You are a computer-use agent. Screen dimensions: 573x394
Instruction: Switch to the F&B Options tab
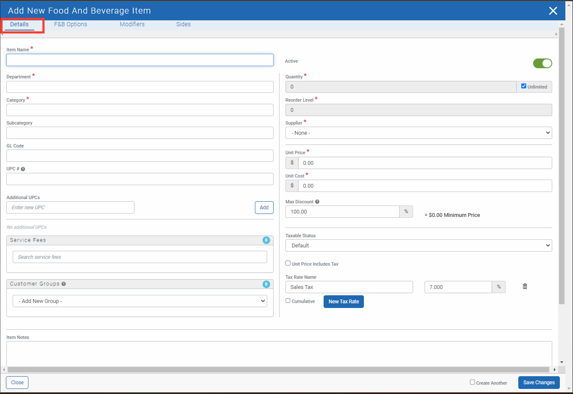point(70,24)
